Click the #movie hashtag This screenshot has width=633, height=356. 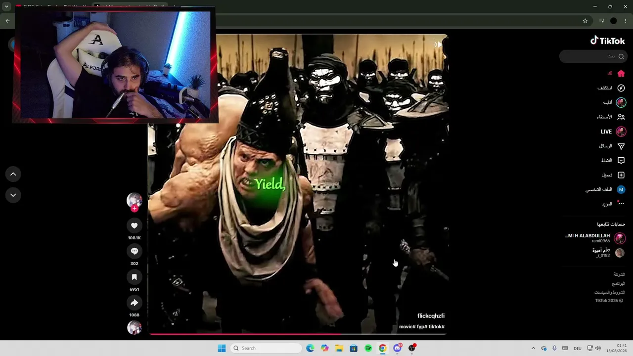point(407,327)
